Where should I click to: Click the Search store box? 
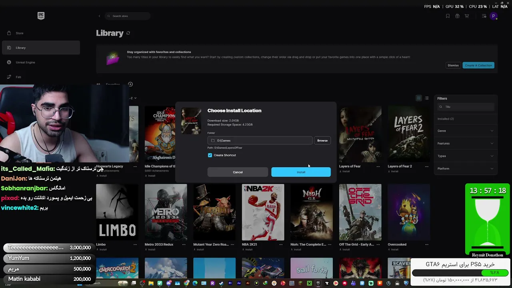(x=128, y=16)
